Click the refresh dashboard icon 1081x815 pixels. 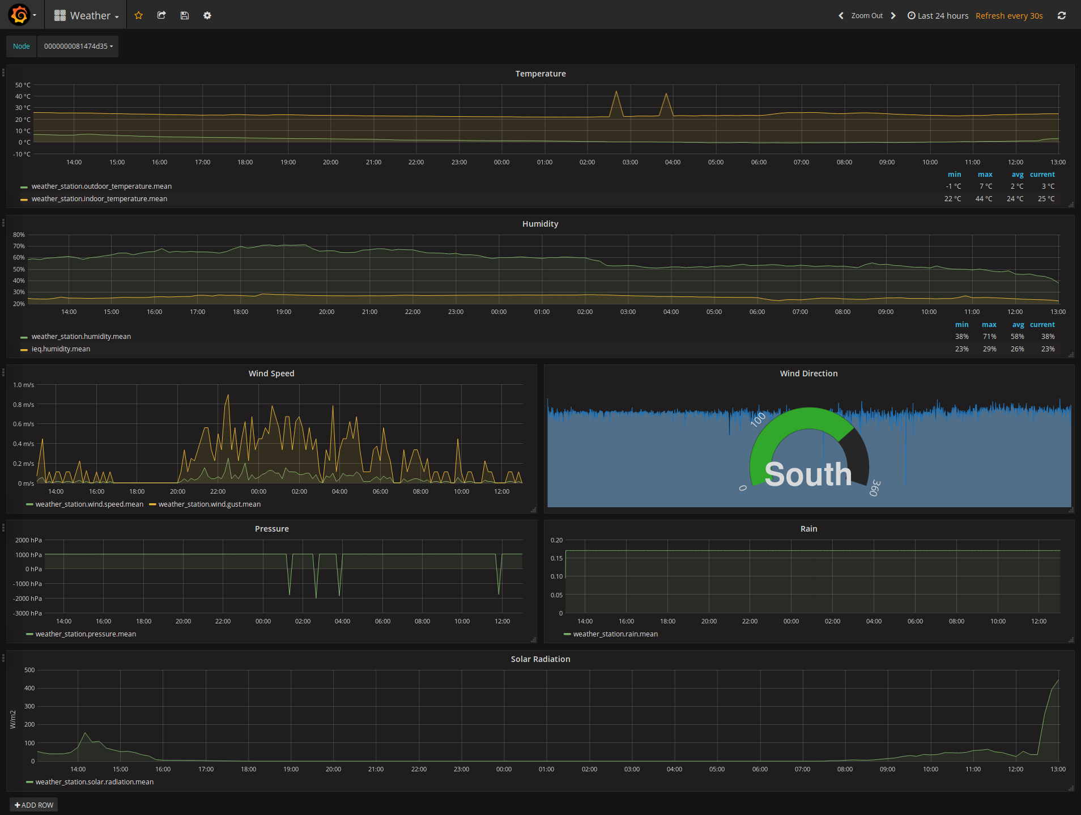coord(1062,16)
